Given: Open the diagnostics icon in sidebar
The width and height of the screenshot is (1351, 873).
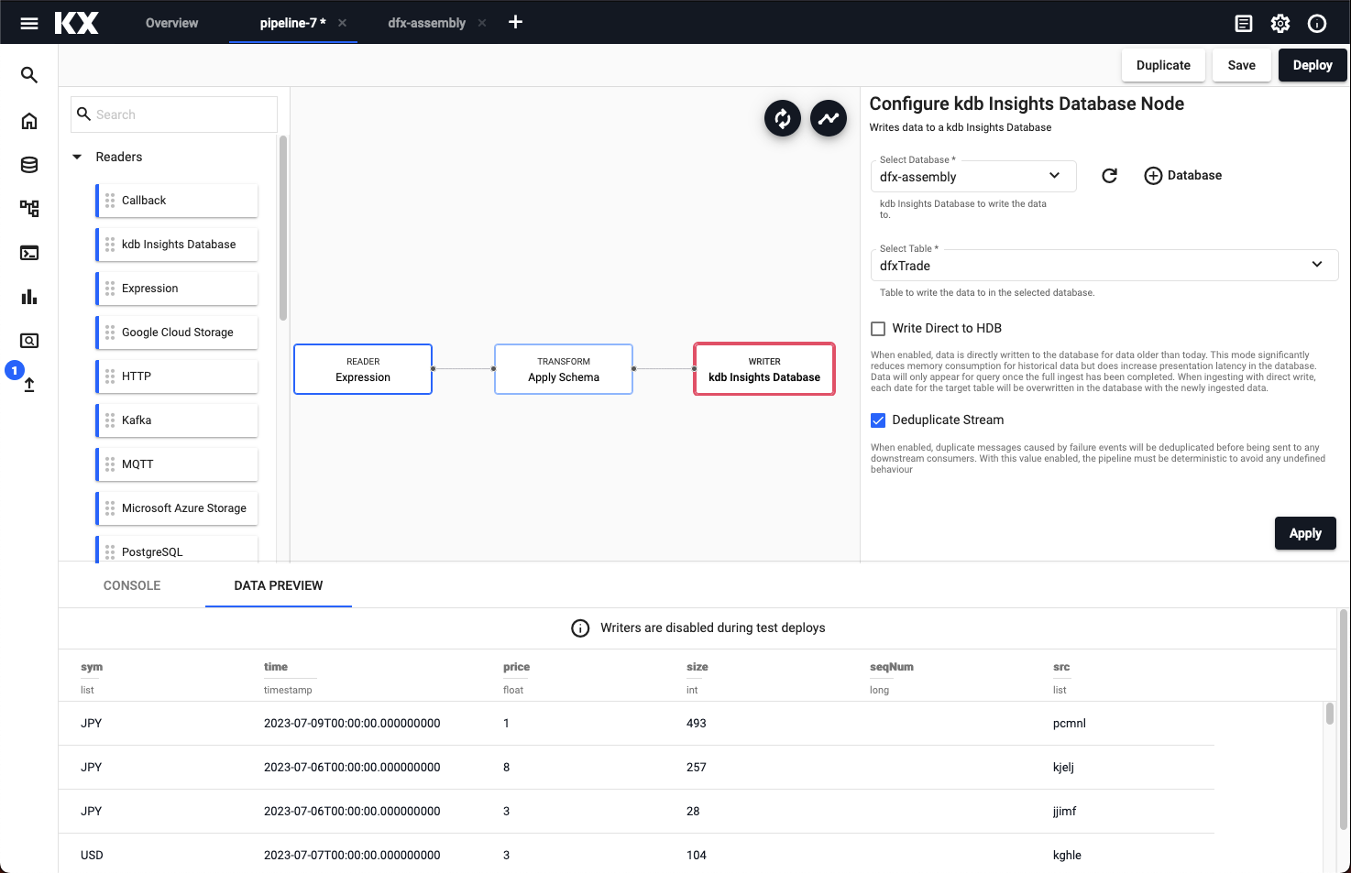Looking at the screenshot, I should coord(29,341).
